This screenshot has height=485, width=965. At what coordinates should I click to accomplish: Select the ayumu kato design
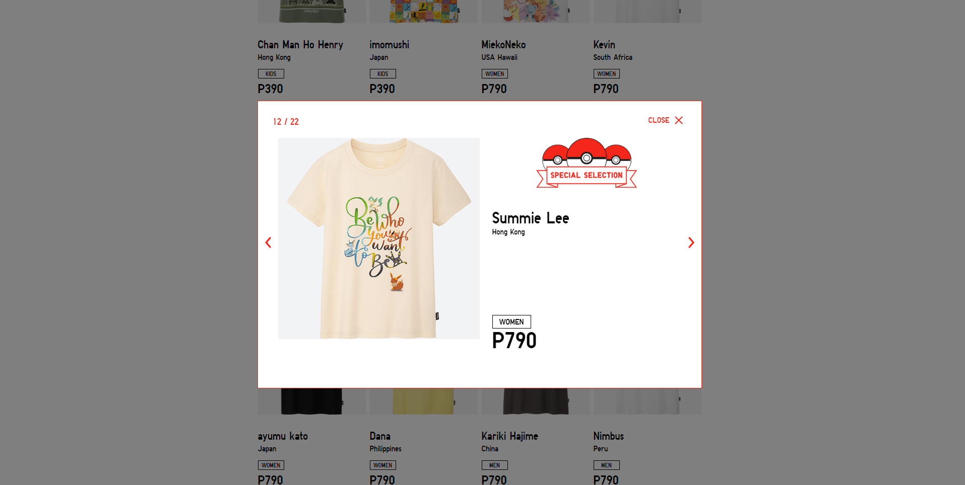pyautogui.click(x=283, y=436)
